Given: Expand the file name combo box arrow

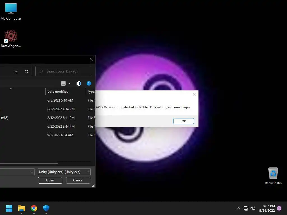Looking at the screenshot, I should click(x=32, y=172).
